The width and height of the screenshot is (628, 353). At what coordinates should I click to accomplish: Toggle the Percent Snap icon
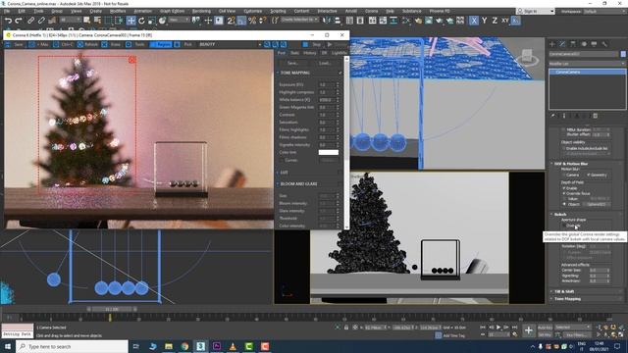[x=252, y=21]
